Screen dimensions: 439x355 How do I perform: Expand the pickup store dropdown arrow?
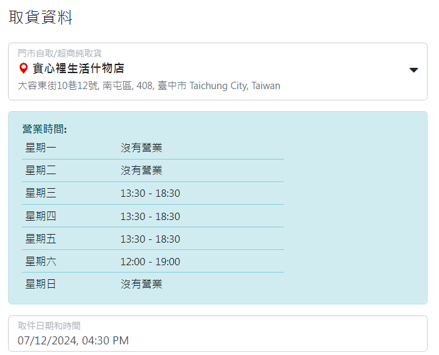click(414, 70)
